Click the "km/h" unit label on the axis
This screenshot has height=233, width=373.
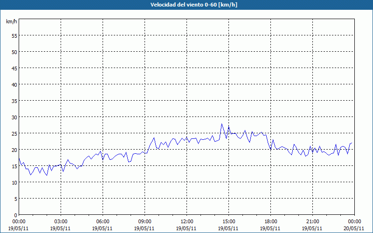click(x=12, y=21)
